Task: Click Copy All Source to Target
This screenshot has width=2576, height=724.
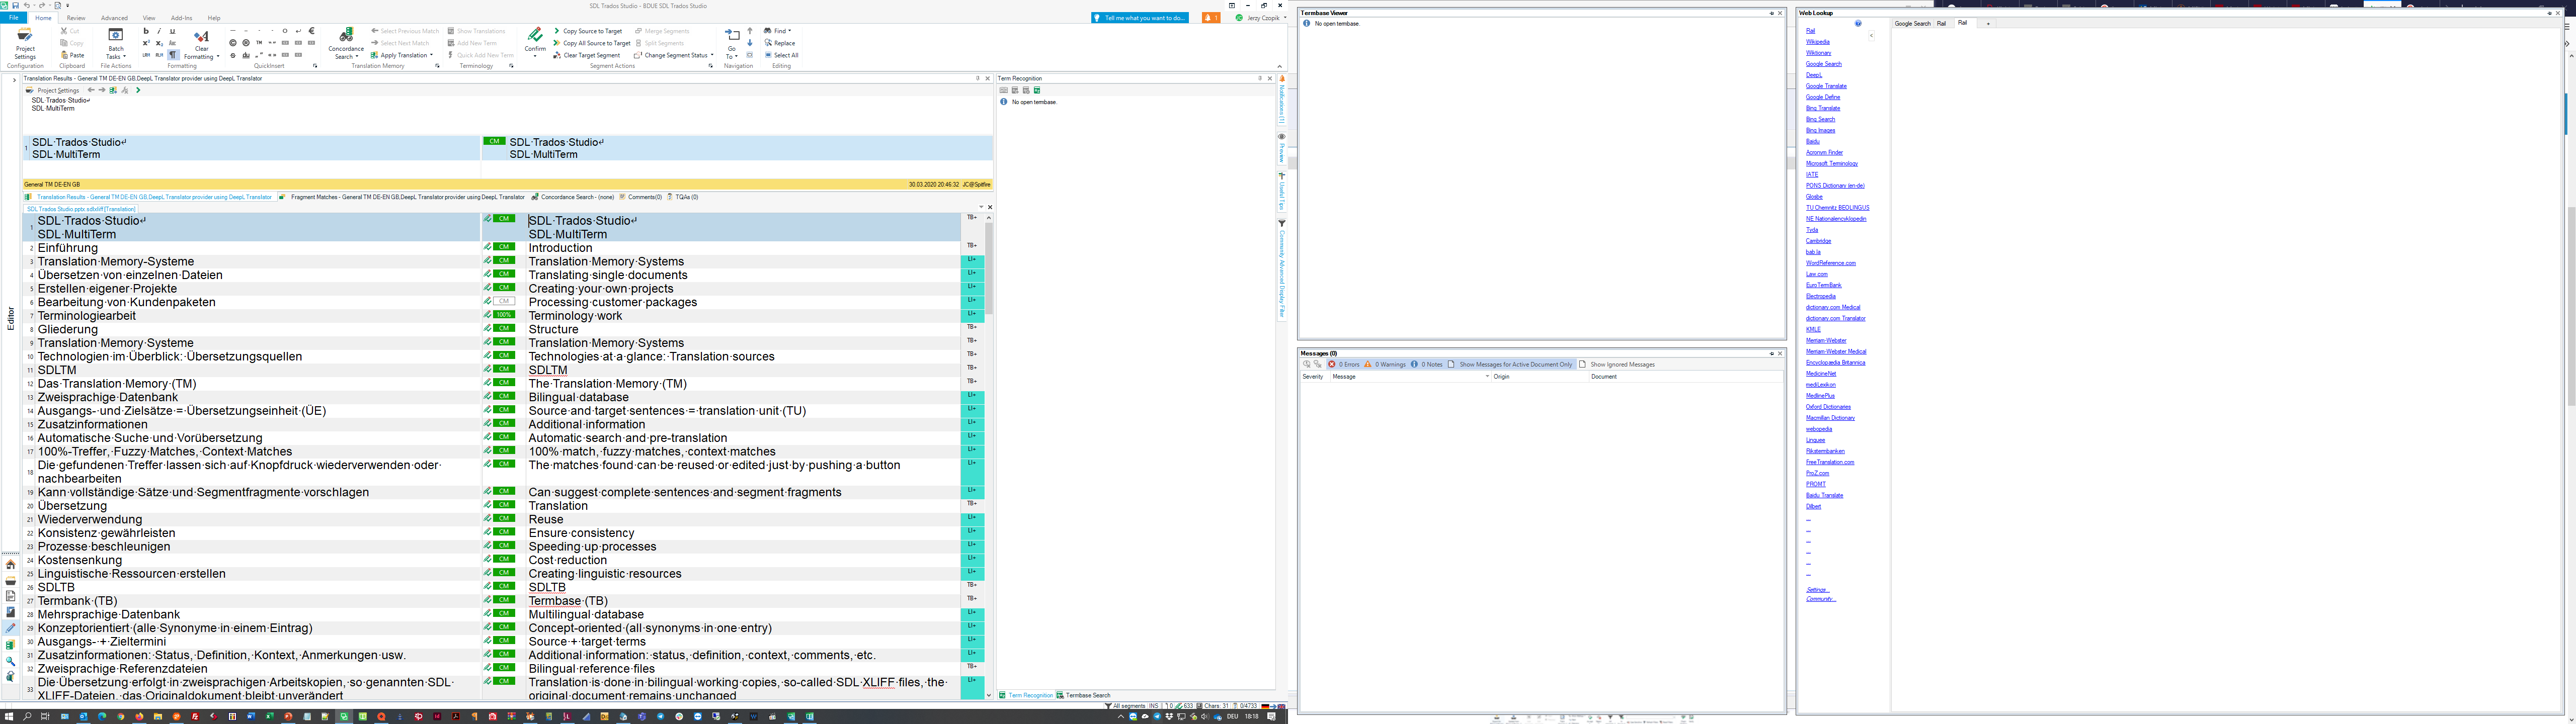Action: [591, 43]
